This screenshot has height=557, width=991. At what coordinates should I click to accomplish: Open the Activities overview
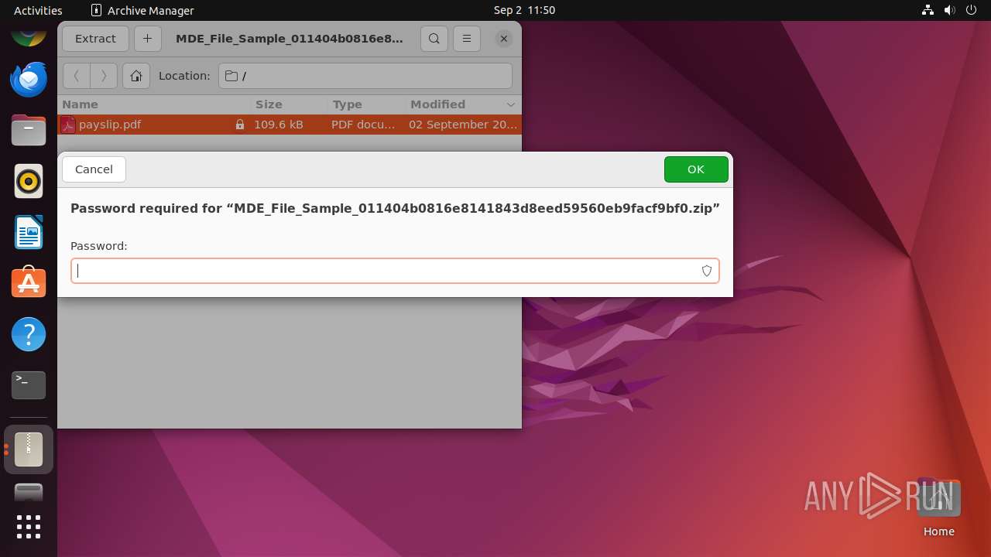[x=38, y=10]
